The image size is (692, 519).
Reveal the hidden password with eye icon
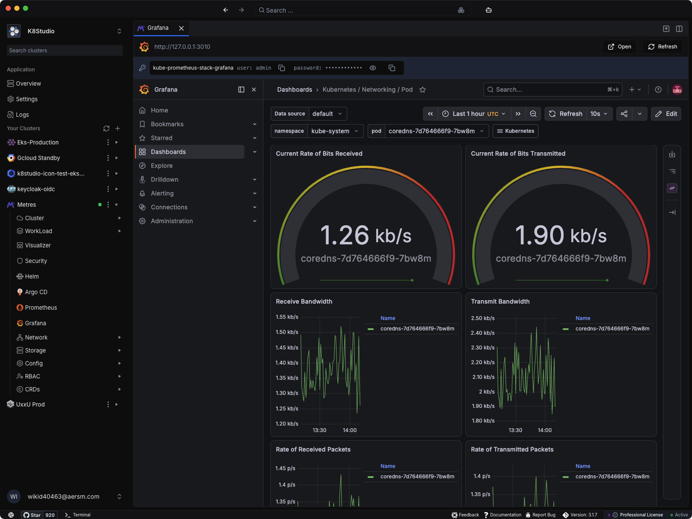coord(373,68)
